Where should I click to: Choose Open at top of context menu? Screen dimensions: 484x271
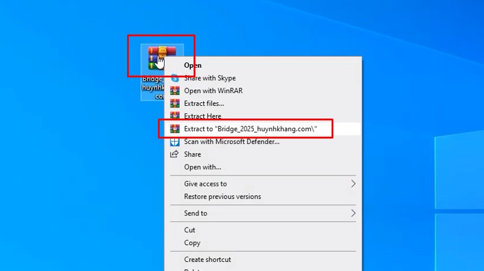tap(193, 65)
